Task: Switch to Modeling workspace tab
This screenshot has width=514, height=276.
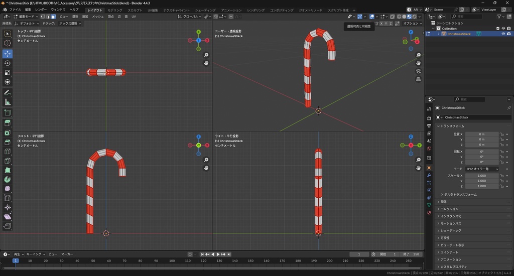Action: [115, 10]
